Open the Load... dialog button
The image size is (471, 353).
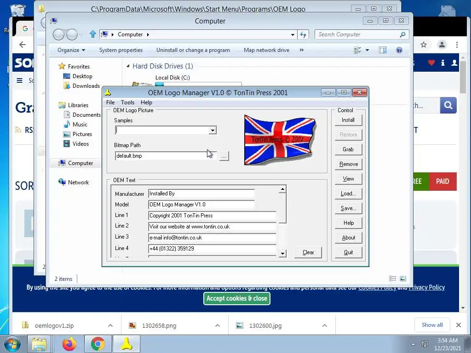[x=348, y=194]
